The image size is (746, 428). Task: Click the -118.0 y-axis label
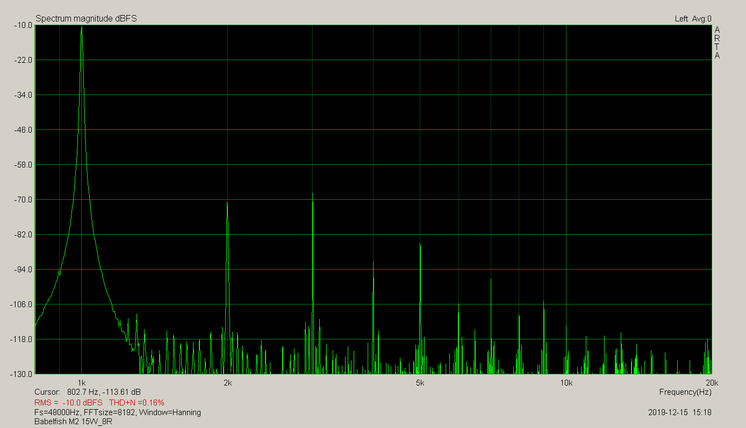pos(20,339)
